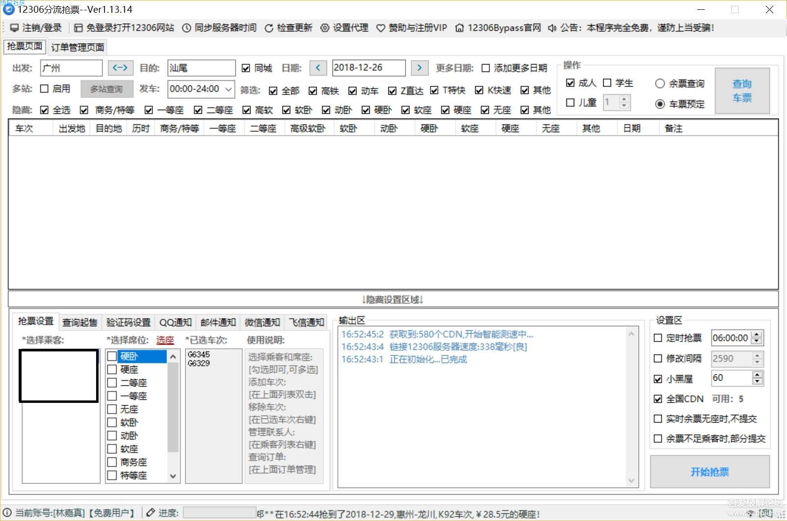Enable 定时抢票 checkbox
Viewport: 787px width, 521px height.
click(x=658, y=338)
